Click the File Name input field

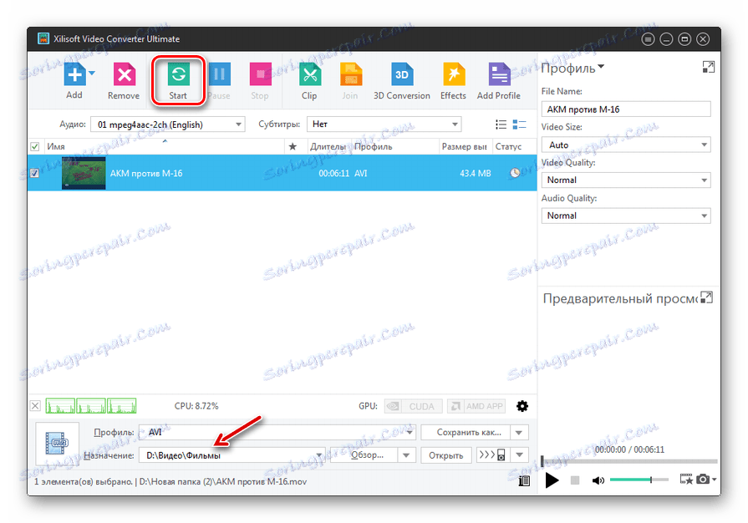click(x=626, y=109)
